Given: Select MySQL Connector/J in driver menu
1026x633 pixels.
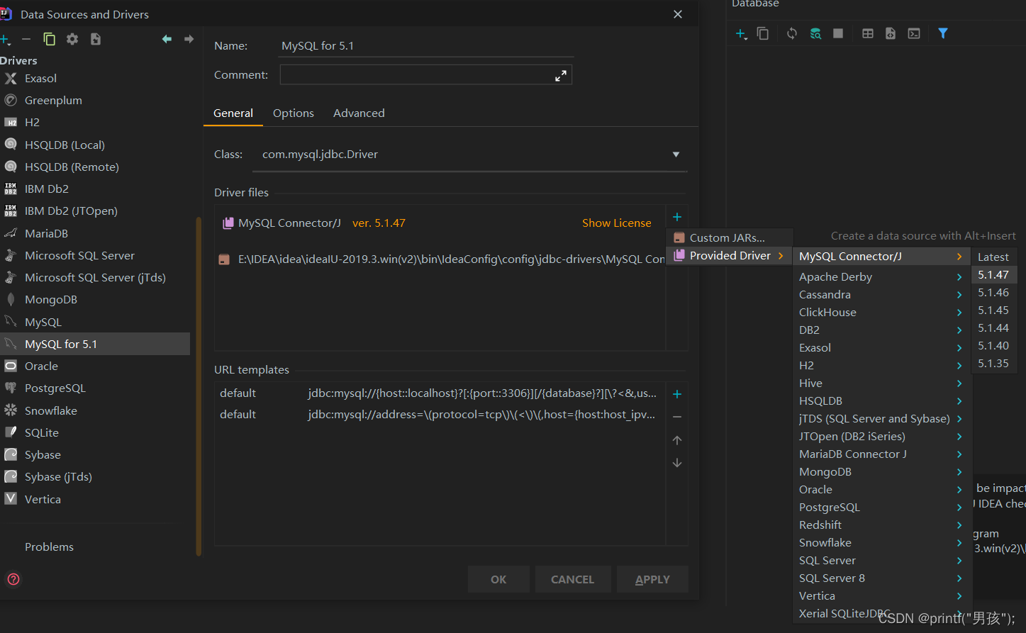Looking at the screenshot, I should [881, 256].
